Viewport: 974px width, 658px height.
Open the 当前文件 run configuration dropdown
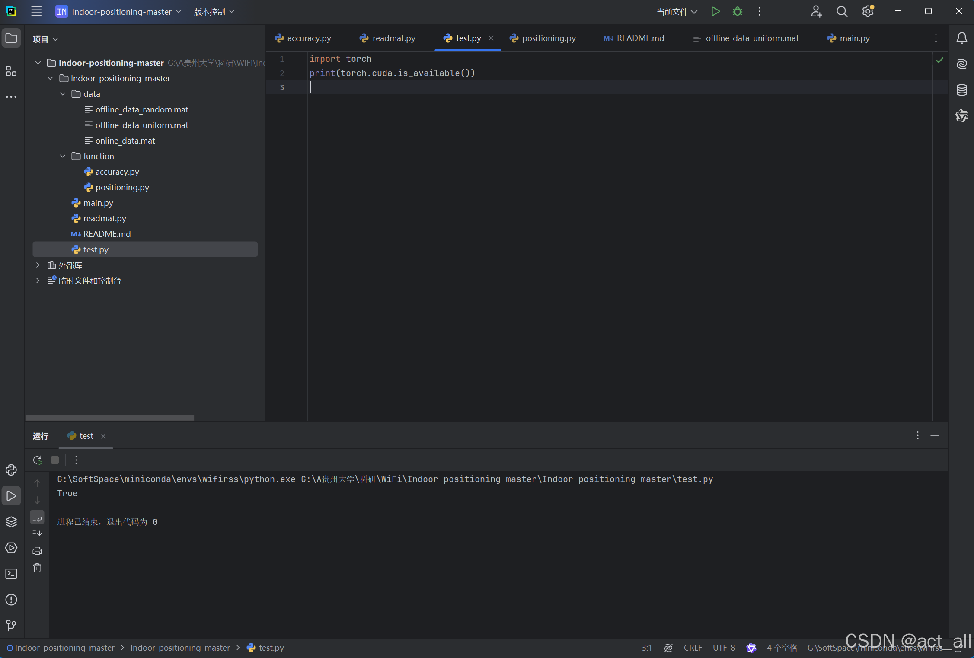676,12
